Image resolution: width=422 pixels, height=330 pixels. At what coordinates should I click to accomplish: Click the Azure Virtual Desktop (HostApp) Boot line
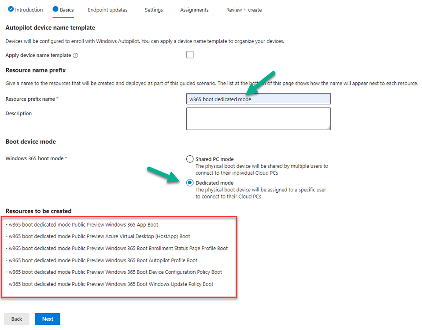tap(98, 236)
